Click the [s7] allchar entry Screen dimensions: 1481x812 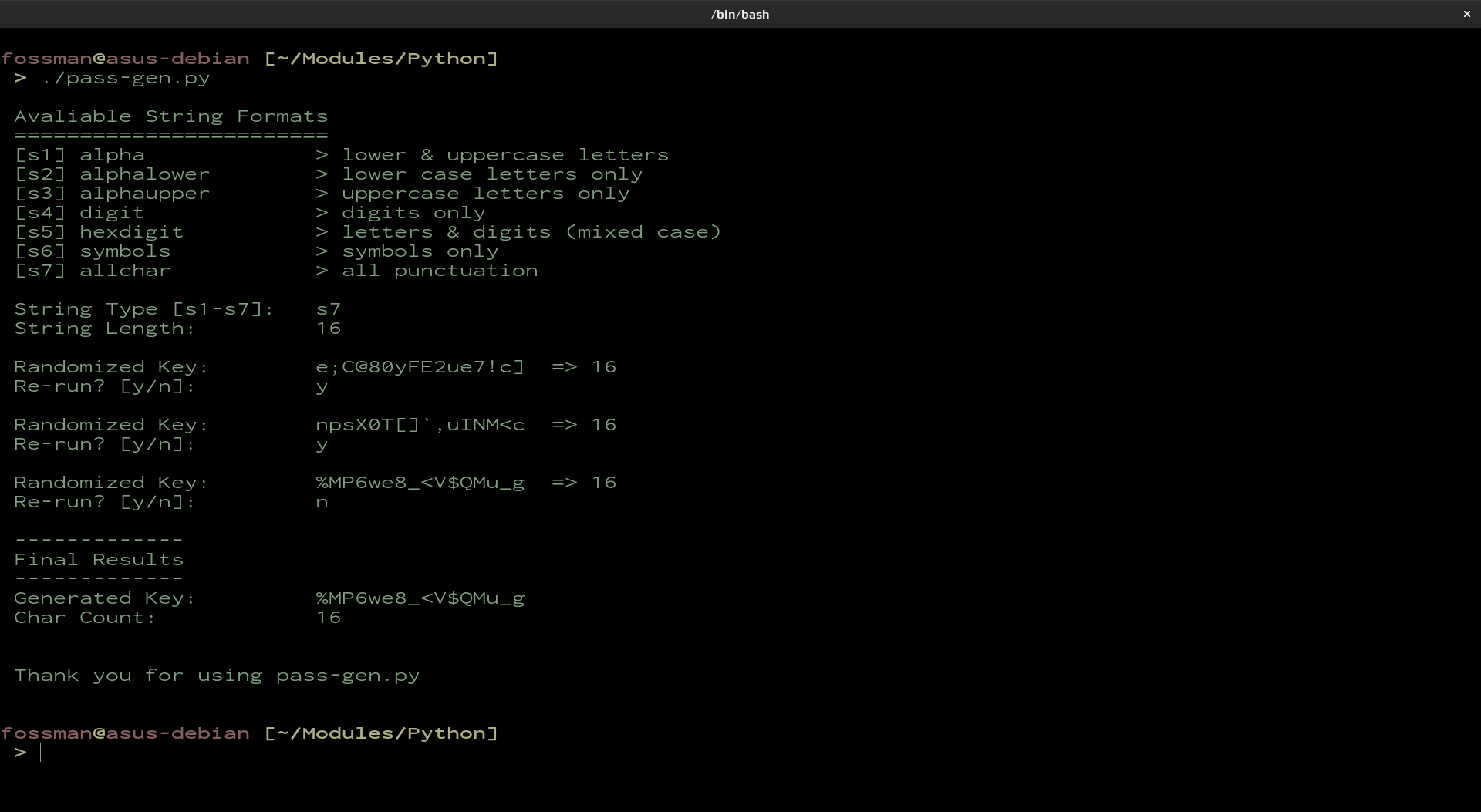click(93, 271)
